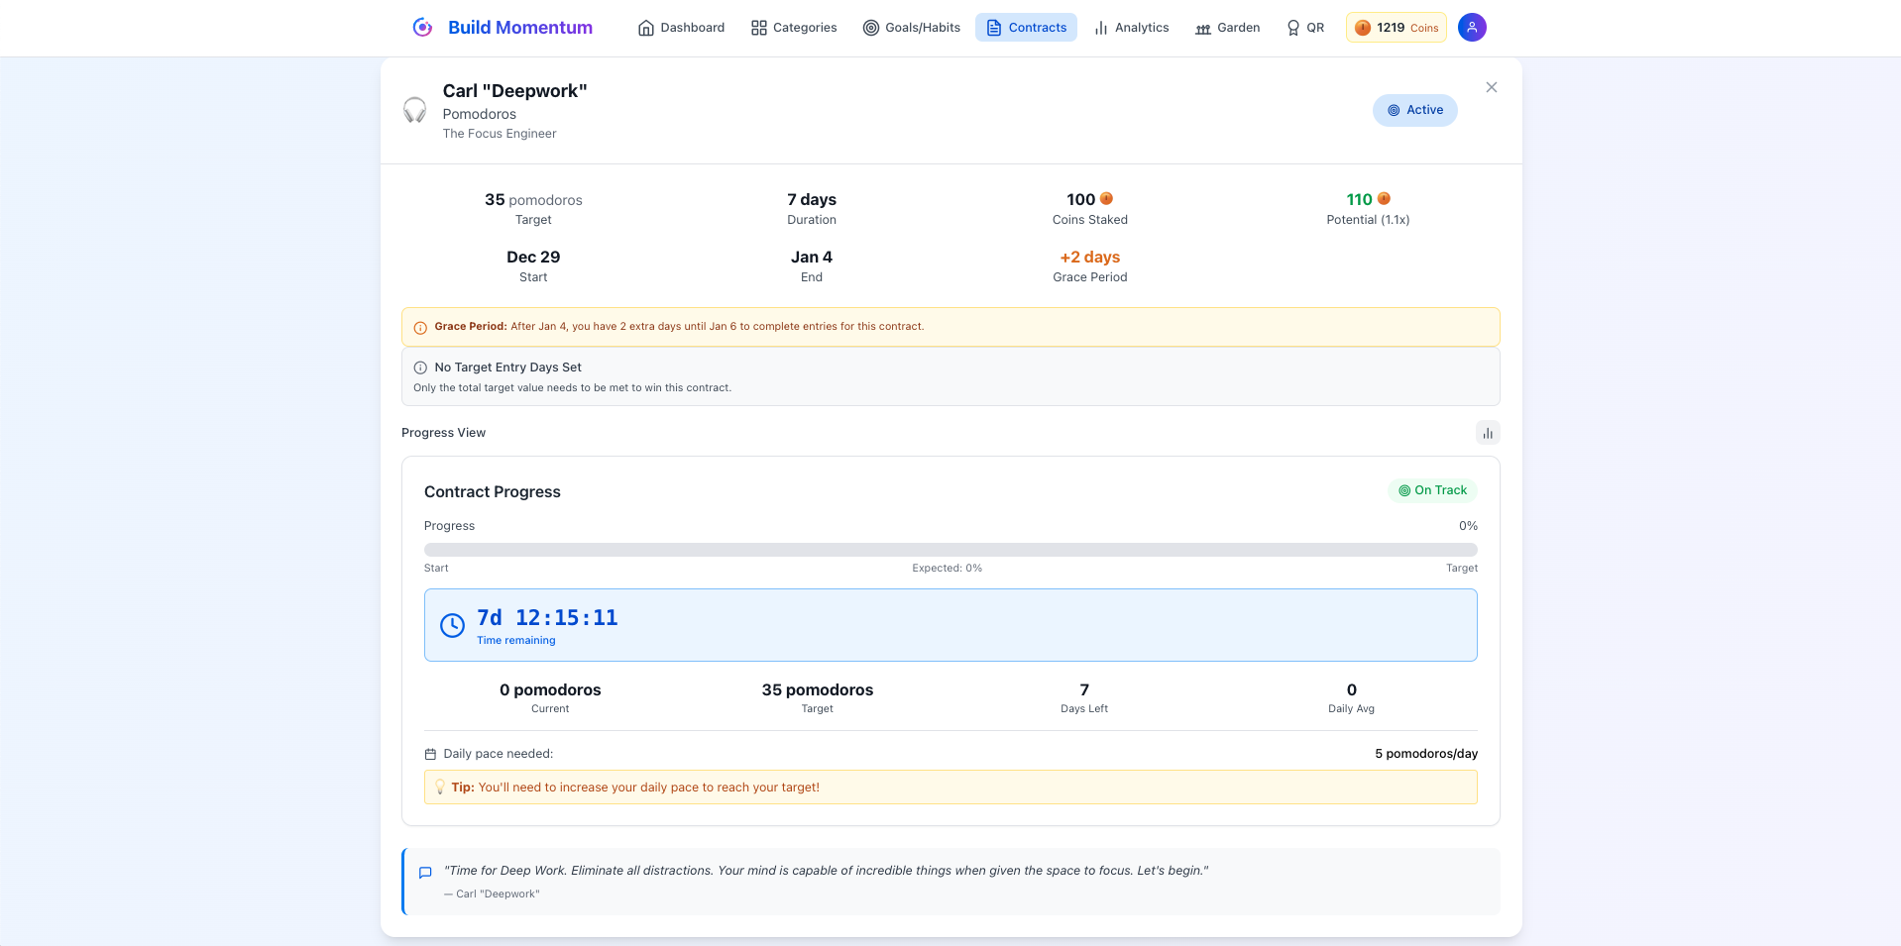Click the headphones icon beside Carl "Deepwork"

coord(414,110)
